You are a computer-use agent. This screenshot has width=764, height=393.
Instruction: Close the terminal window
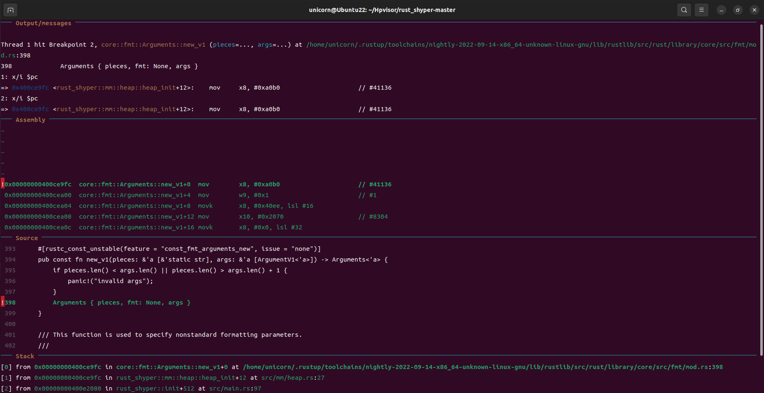coord(754,10)
